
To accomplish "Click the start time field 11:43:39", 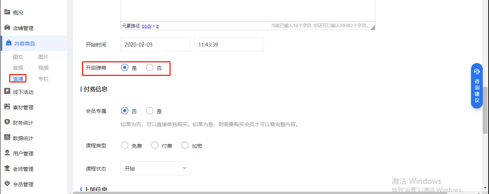I will (x=229, y=44).
